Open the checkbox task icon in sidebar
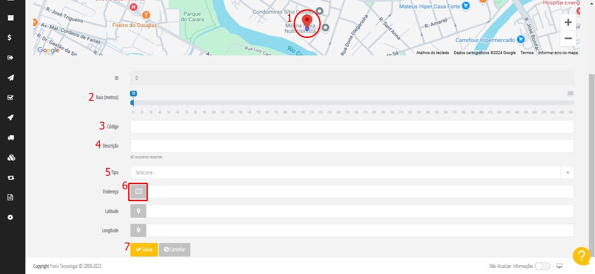Image resolution: width=595 pixels, height=274 pixels. tap(10, 97)
